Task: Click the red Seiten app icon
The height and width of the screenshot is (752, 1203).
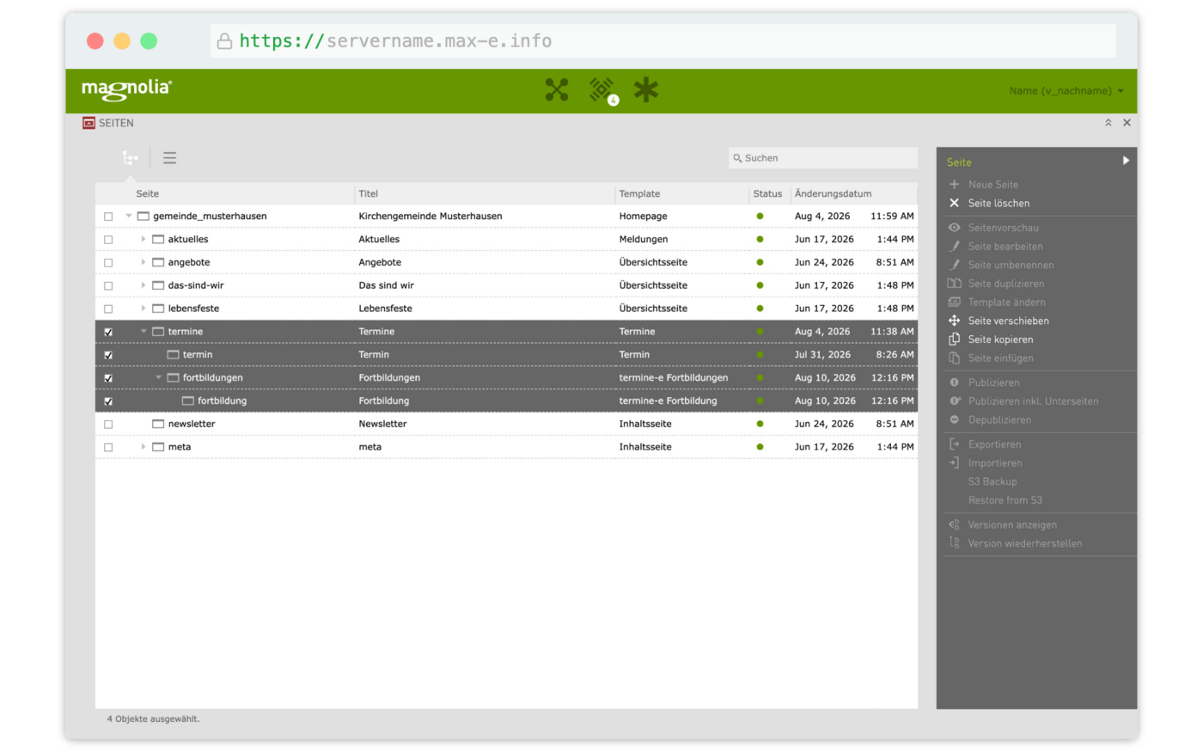Action: [89, 123]
